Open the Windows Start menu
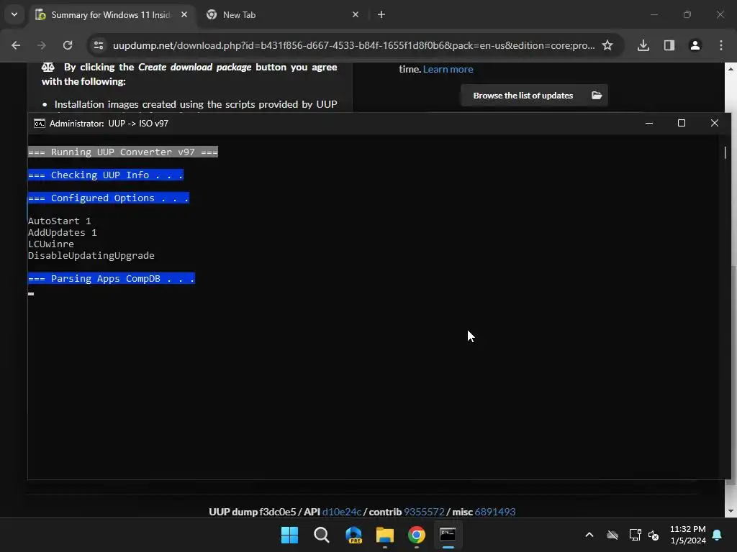 pyautogui.click(x=289, y=535)
